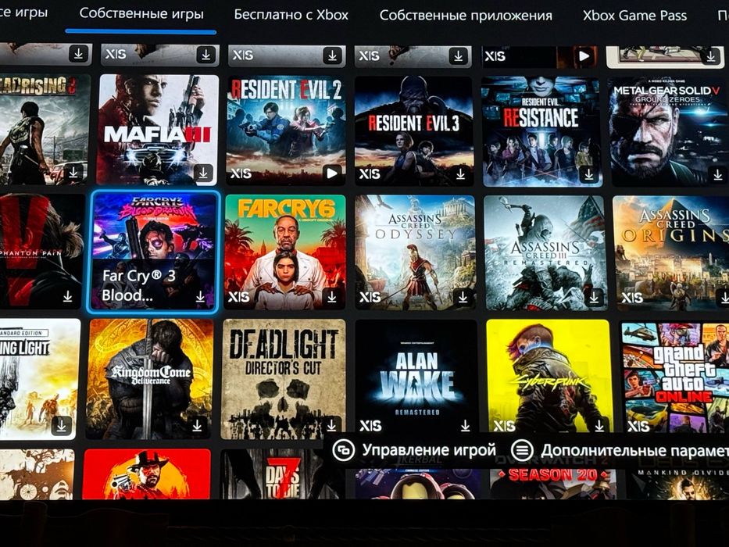The width and height of the screenshot is (729, 547).
Task: Click X|S badge on Assassin's Creed Odyssey tile
Action: point(370,297)
